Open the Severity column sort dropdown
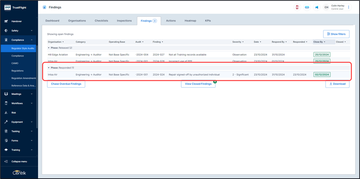 [x=243, y=42]
